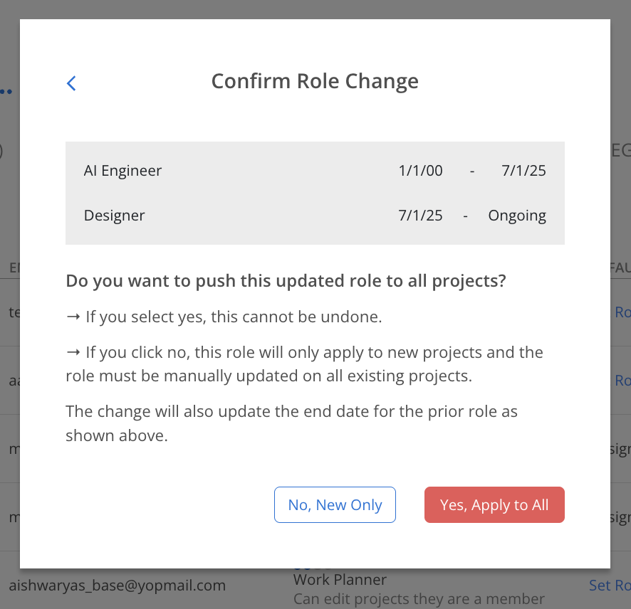The image size is (631, 609).
Task: Click the Work Planner label in background
Action: click(340, 580)
